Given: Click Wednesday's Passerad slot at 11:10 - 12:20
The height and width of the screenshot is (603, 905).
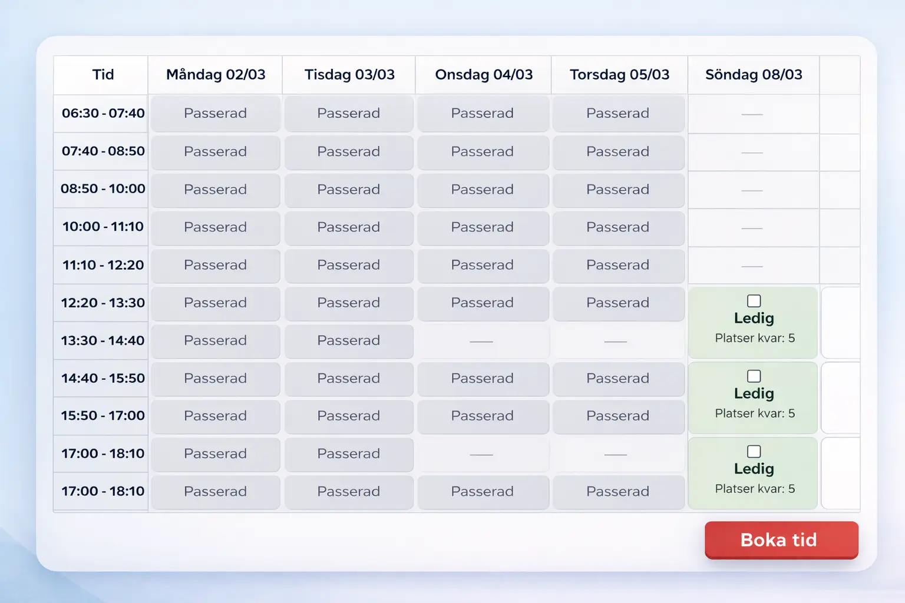Looking at the screenshot, I should click(x=483, y=265).
